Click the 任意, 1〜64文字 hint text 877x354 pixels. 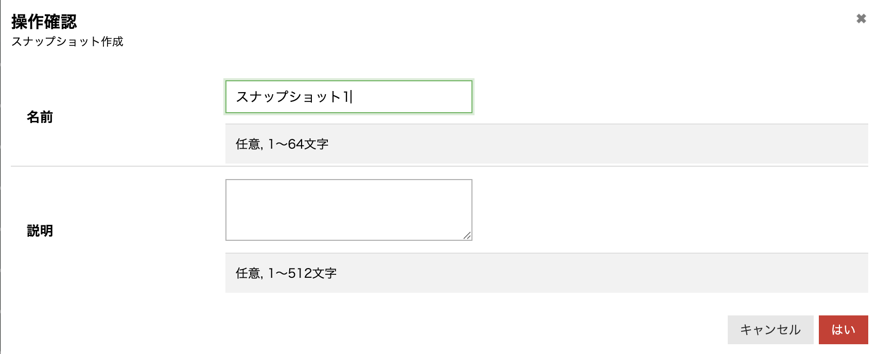click(x=282, y=144)
